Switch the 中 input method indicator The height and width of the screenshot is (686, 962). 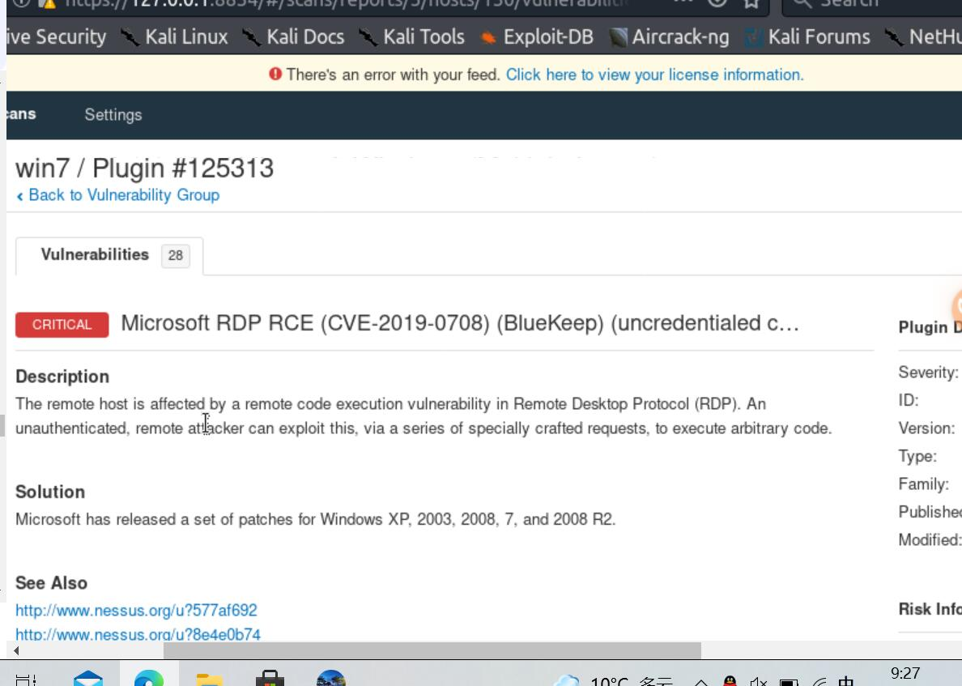pos(845,680)
